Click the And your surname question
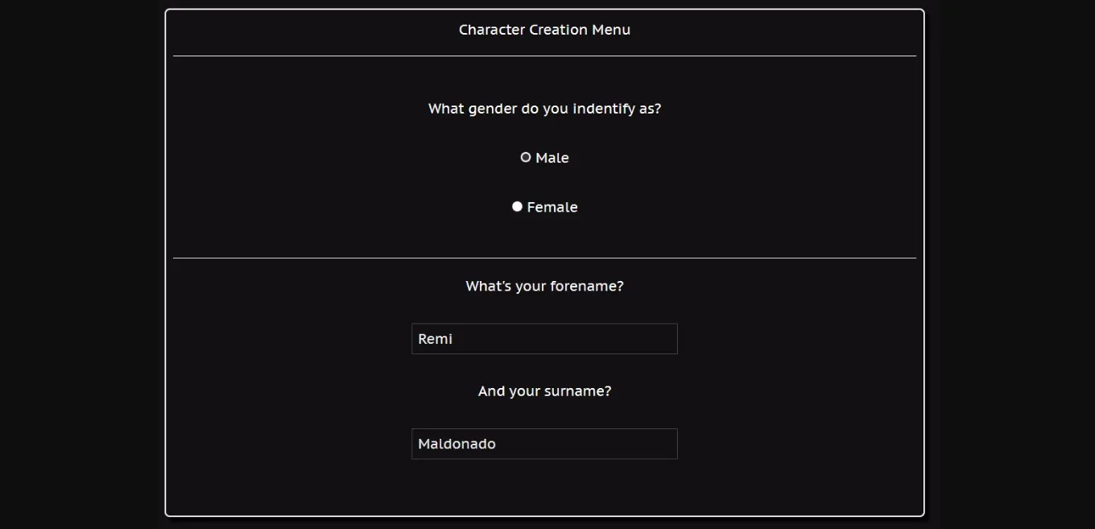 pos(544,391)
